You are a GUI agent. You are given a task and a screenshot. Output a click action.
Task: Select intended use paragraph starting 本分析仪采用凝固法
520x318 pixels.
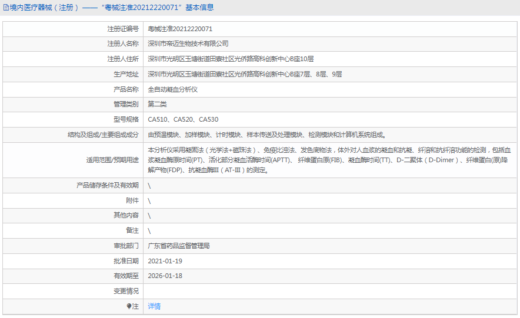point(329,160)
